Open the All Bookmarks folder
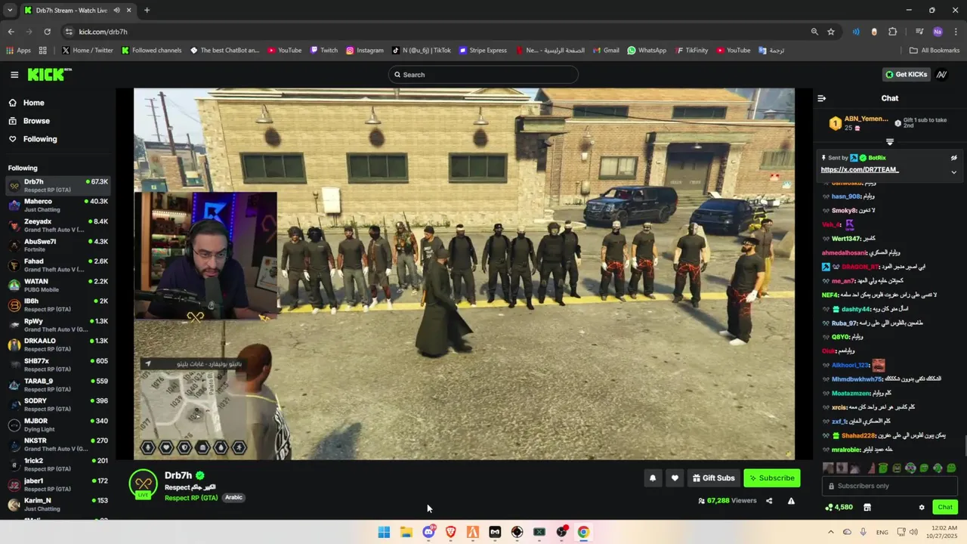 935,51
